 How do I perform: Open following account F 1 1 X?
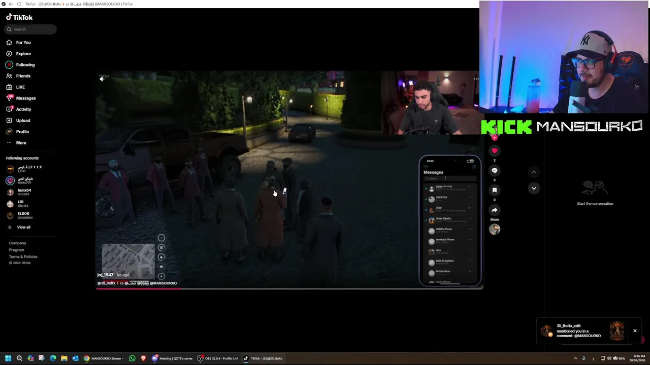coord(24,169)
